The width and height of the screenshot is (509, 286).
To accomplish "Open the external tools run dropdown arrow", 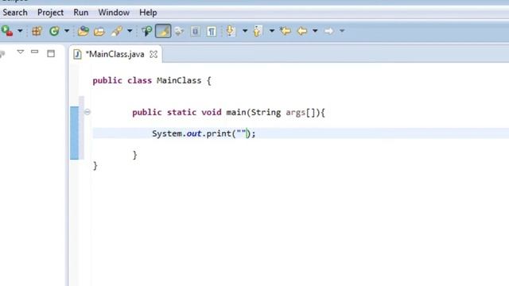I will [x=20, y=31].
